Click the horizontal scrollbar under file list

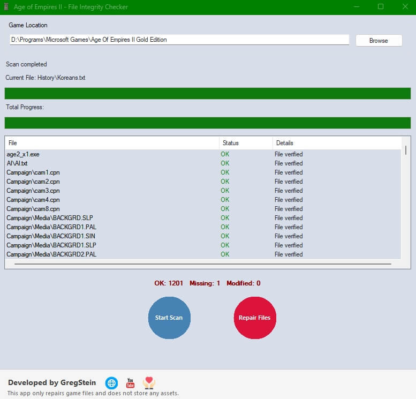point(202,264)
